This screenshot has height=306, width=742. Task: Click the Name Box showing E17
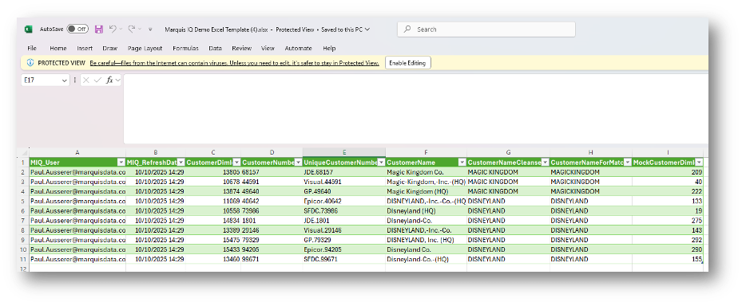(42, 80)
